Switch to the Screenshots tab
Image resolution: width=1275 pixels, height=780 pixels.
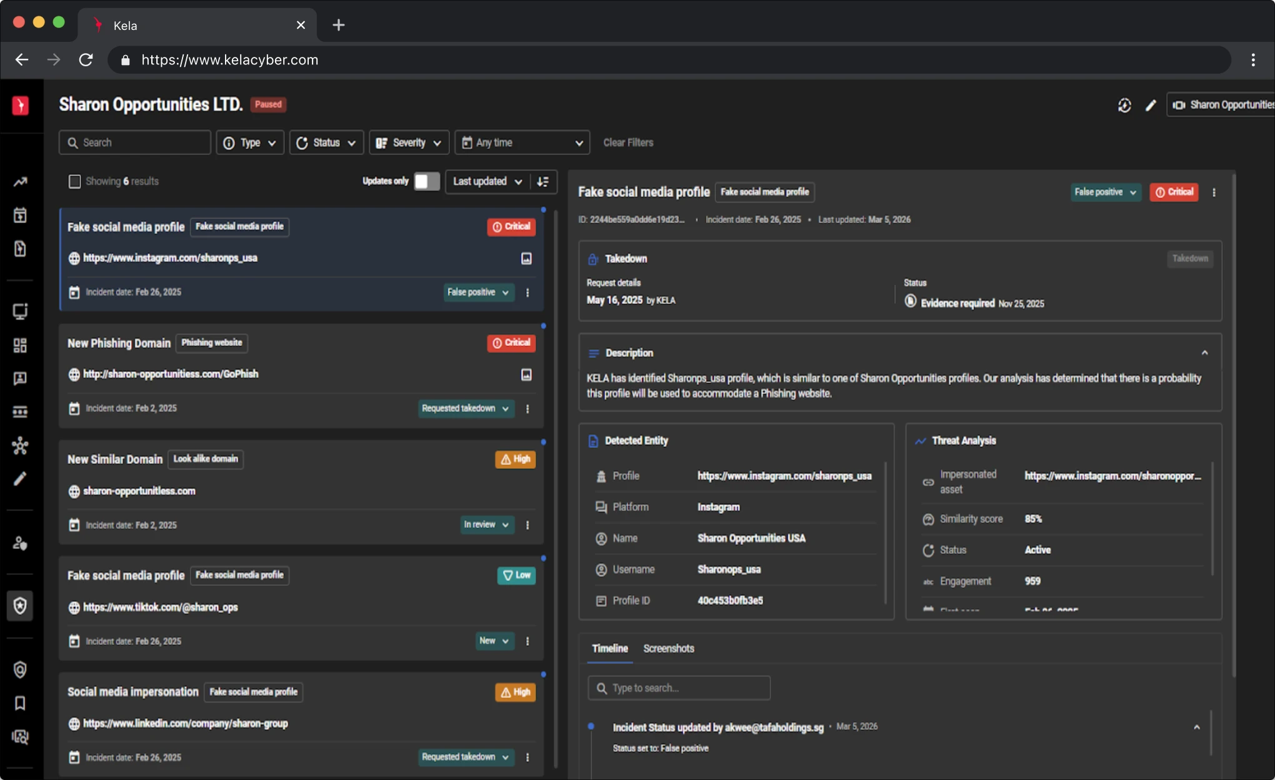(x=669, y=648)
